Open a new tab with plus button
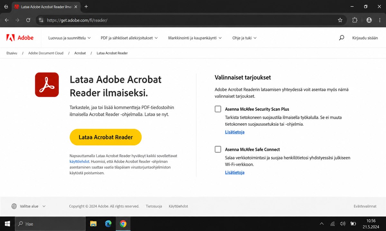Screen dimensions: 386x231 [86, 7]
